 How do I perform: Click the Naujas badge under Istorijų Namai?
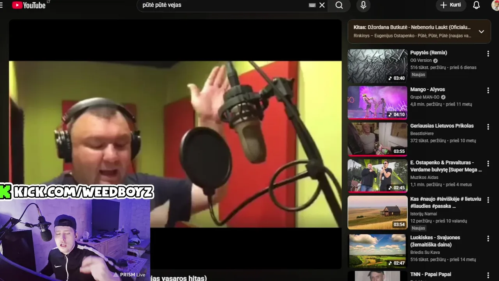click(x=418, y=228)
